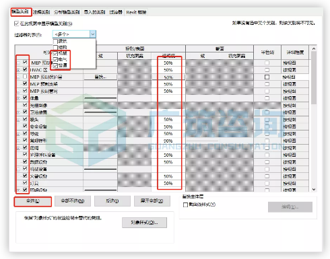Expand the 体量 category row
This screenshot has width=330, height=259.
(x=18, y=98)
